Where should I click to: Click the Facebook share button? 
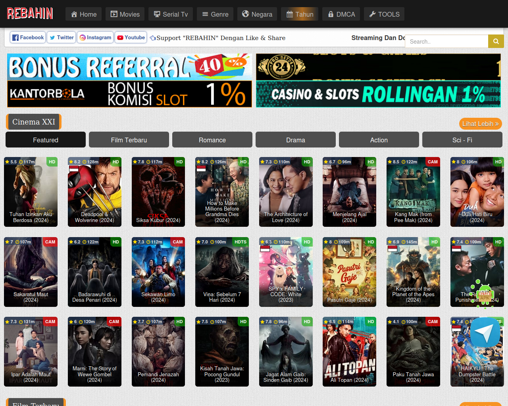[x=28, y=38]
